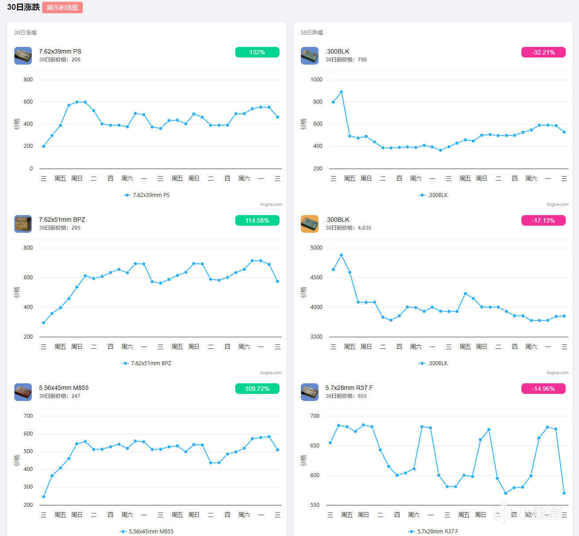Click the 114.58% gain badge
This screenshot has height=536, width=579.
pyautogui.click(x=257, y=220)
